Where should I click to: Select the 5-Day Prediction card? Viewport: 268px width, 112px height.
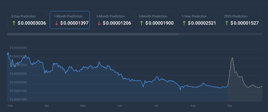click(27, 20)
